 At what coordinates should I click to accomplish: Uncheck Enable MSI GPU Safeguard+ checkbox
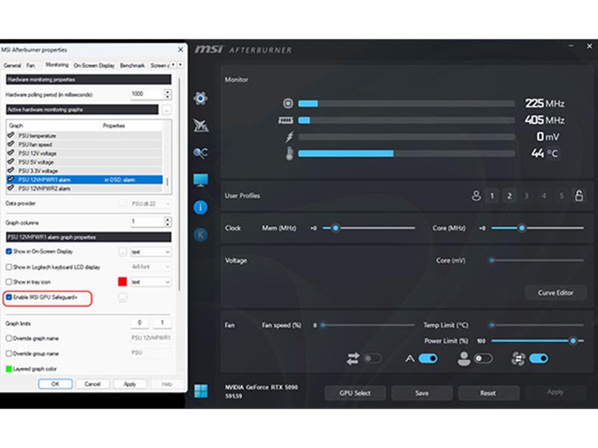9,297
